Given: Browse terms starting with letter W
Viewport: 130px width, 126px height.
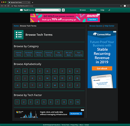Looking at the screenshot, I should [x=55, y=85].
